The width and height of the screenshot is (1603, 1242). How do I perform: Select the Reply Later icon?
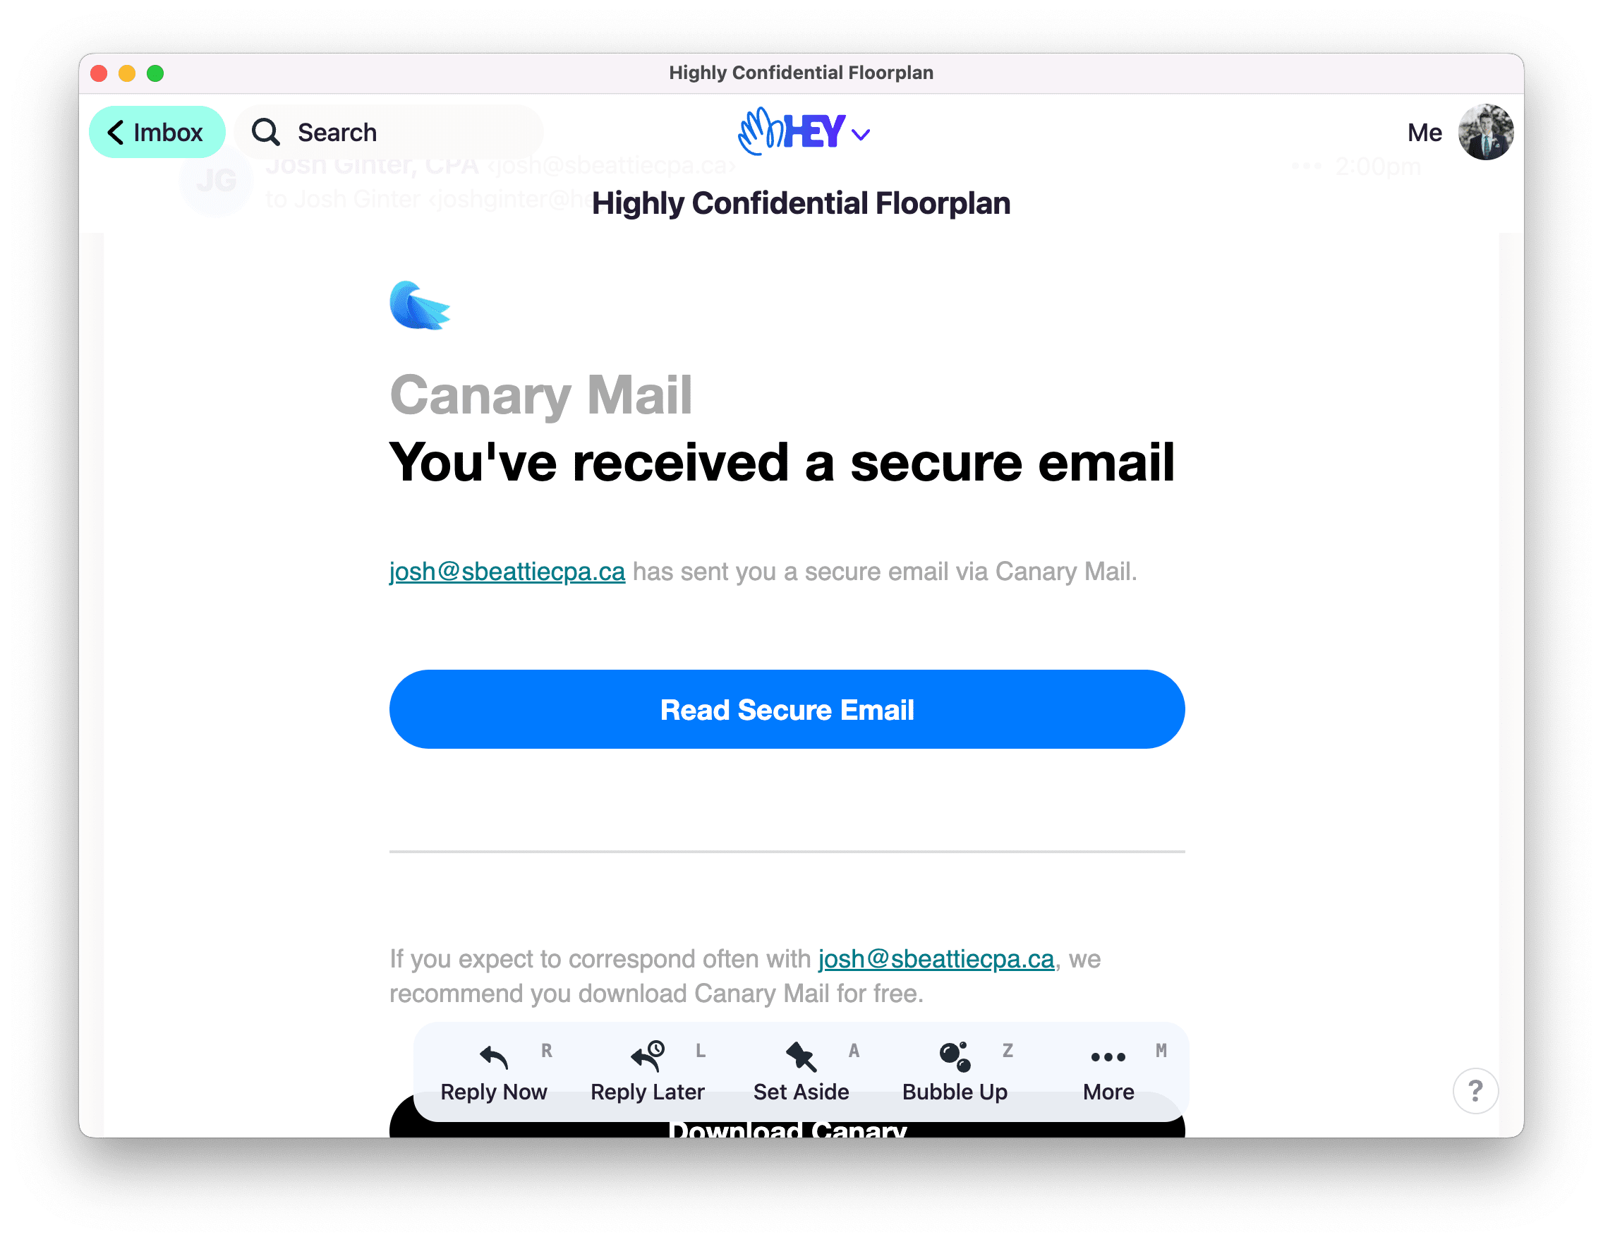647,1057
